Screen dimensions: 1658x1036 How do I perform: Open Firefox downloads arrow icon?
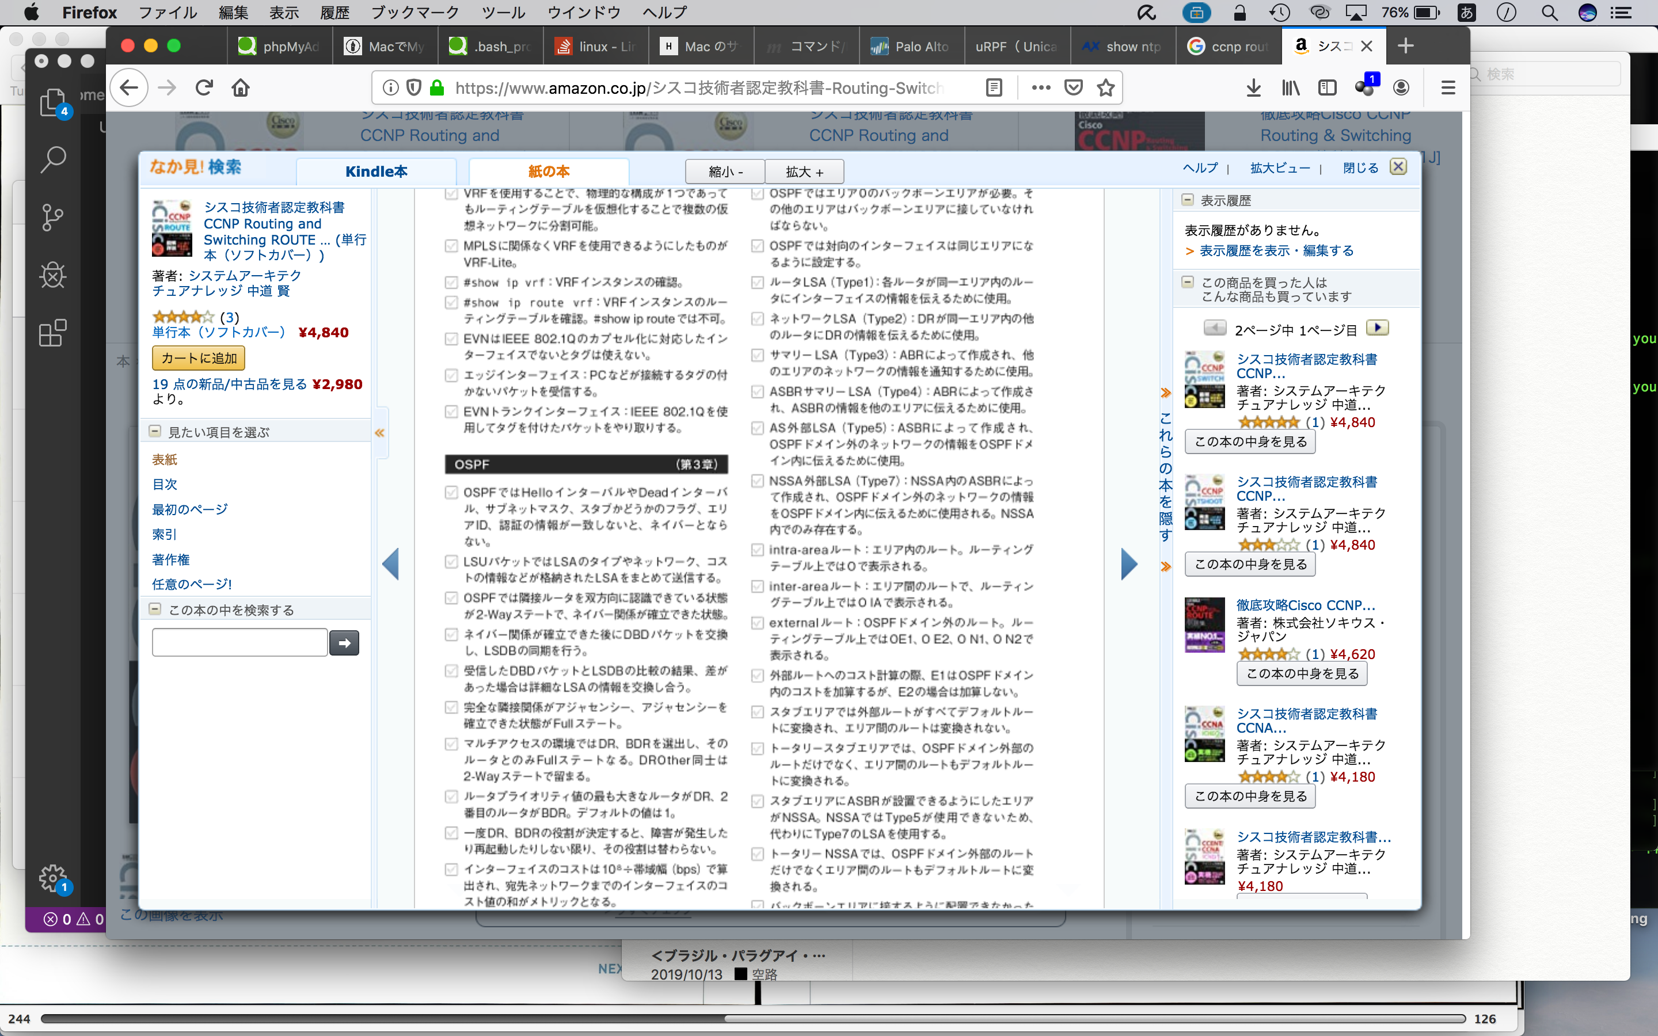[x=1254, y=87]
